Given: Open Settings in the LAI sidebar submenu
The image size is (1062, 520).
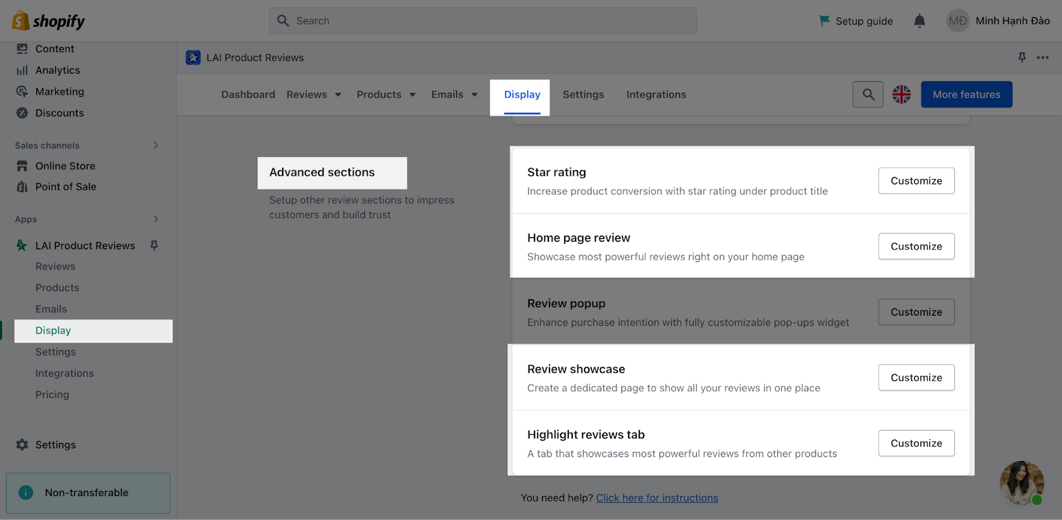Looking at the screenshot, I should [x=56, y=352].
